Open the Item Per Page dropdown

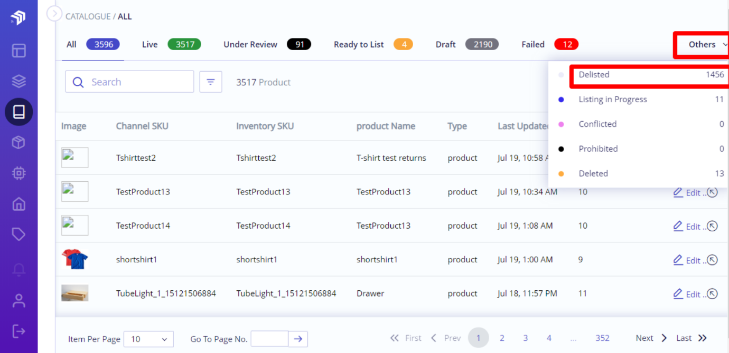click(148, 339)
